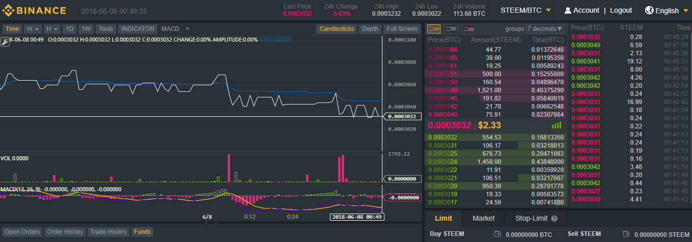Click the green signal bars icon
Image resolution: width=692 pixels, height=242 pixels.
[557, 125]
